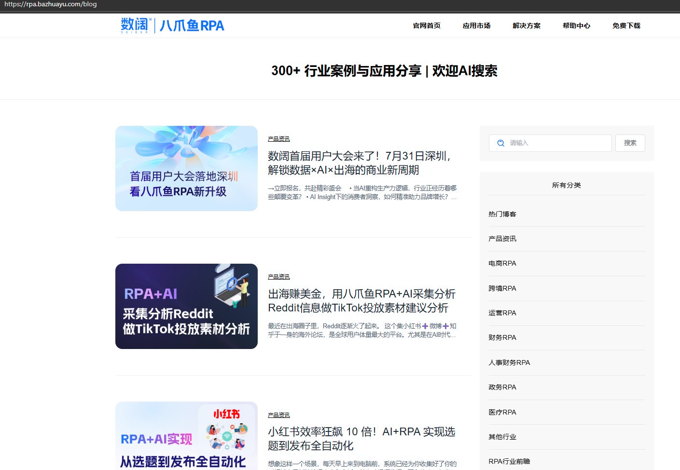Open the 采集分析Reddit thumbnail

pyautogui.click(x=186, y=306)
